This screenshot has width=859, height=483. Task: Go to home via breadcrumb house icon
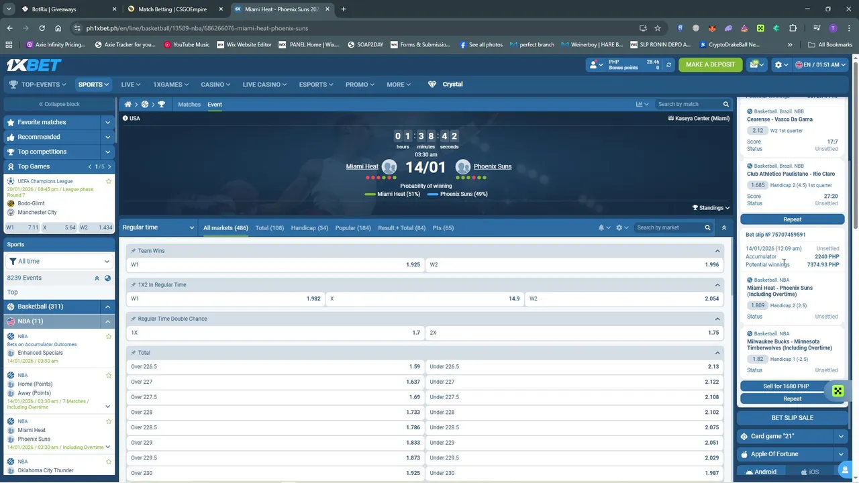point(128,105)
